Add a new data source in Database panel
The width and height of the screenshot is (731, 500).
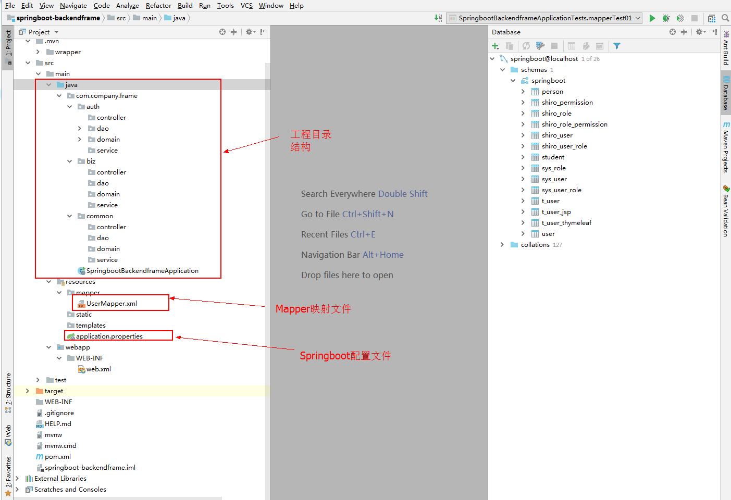coord(495,46)
